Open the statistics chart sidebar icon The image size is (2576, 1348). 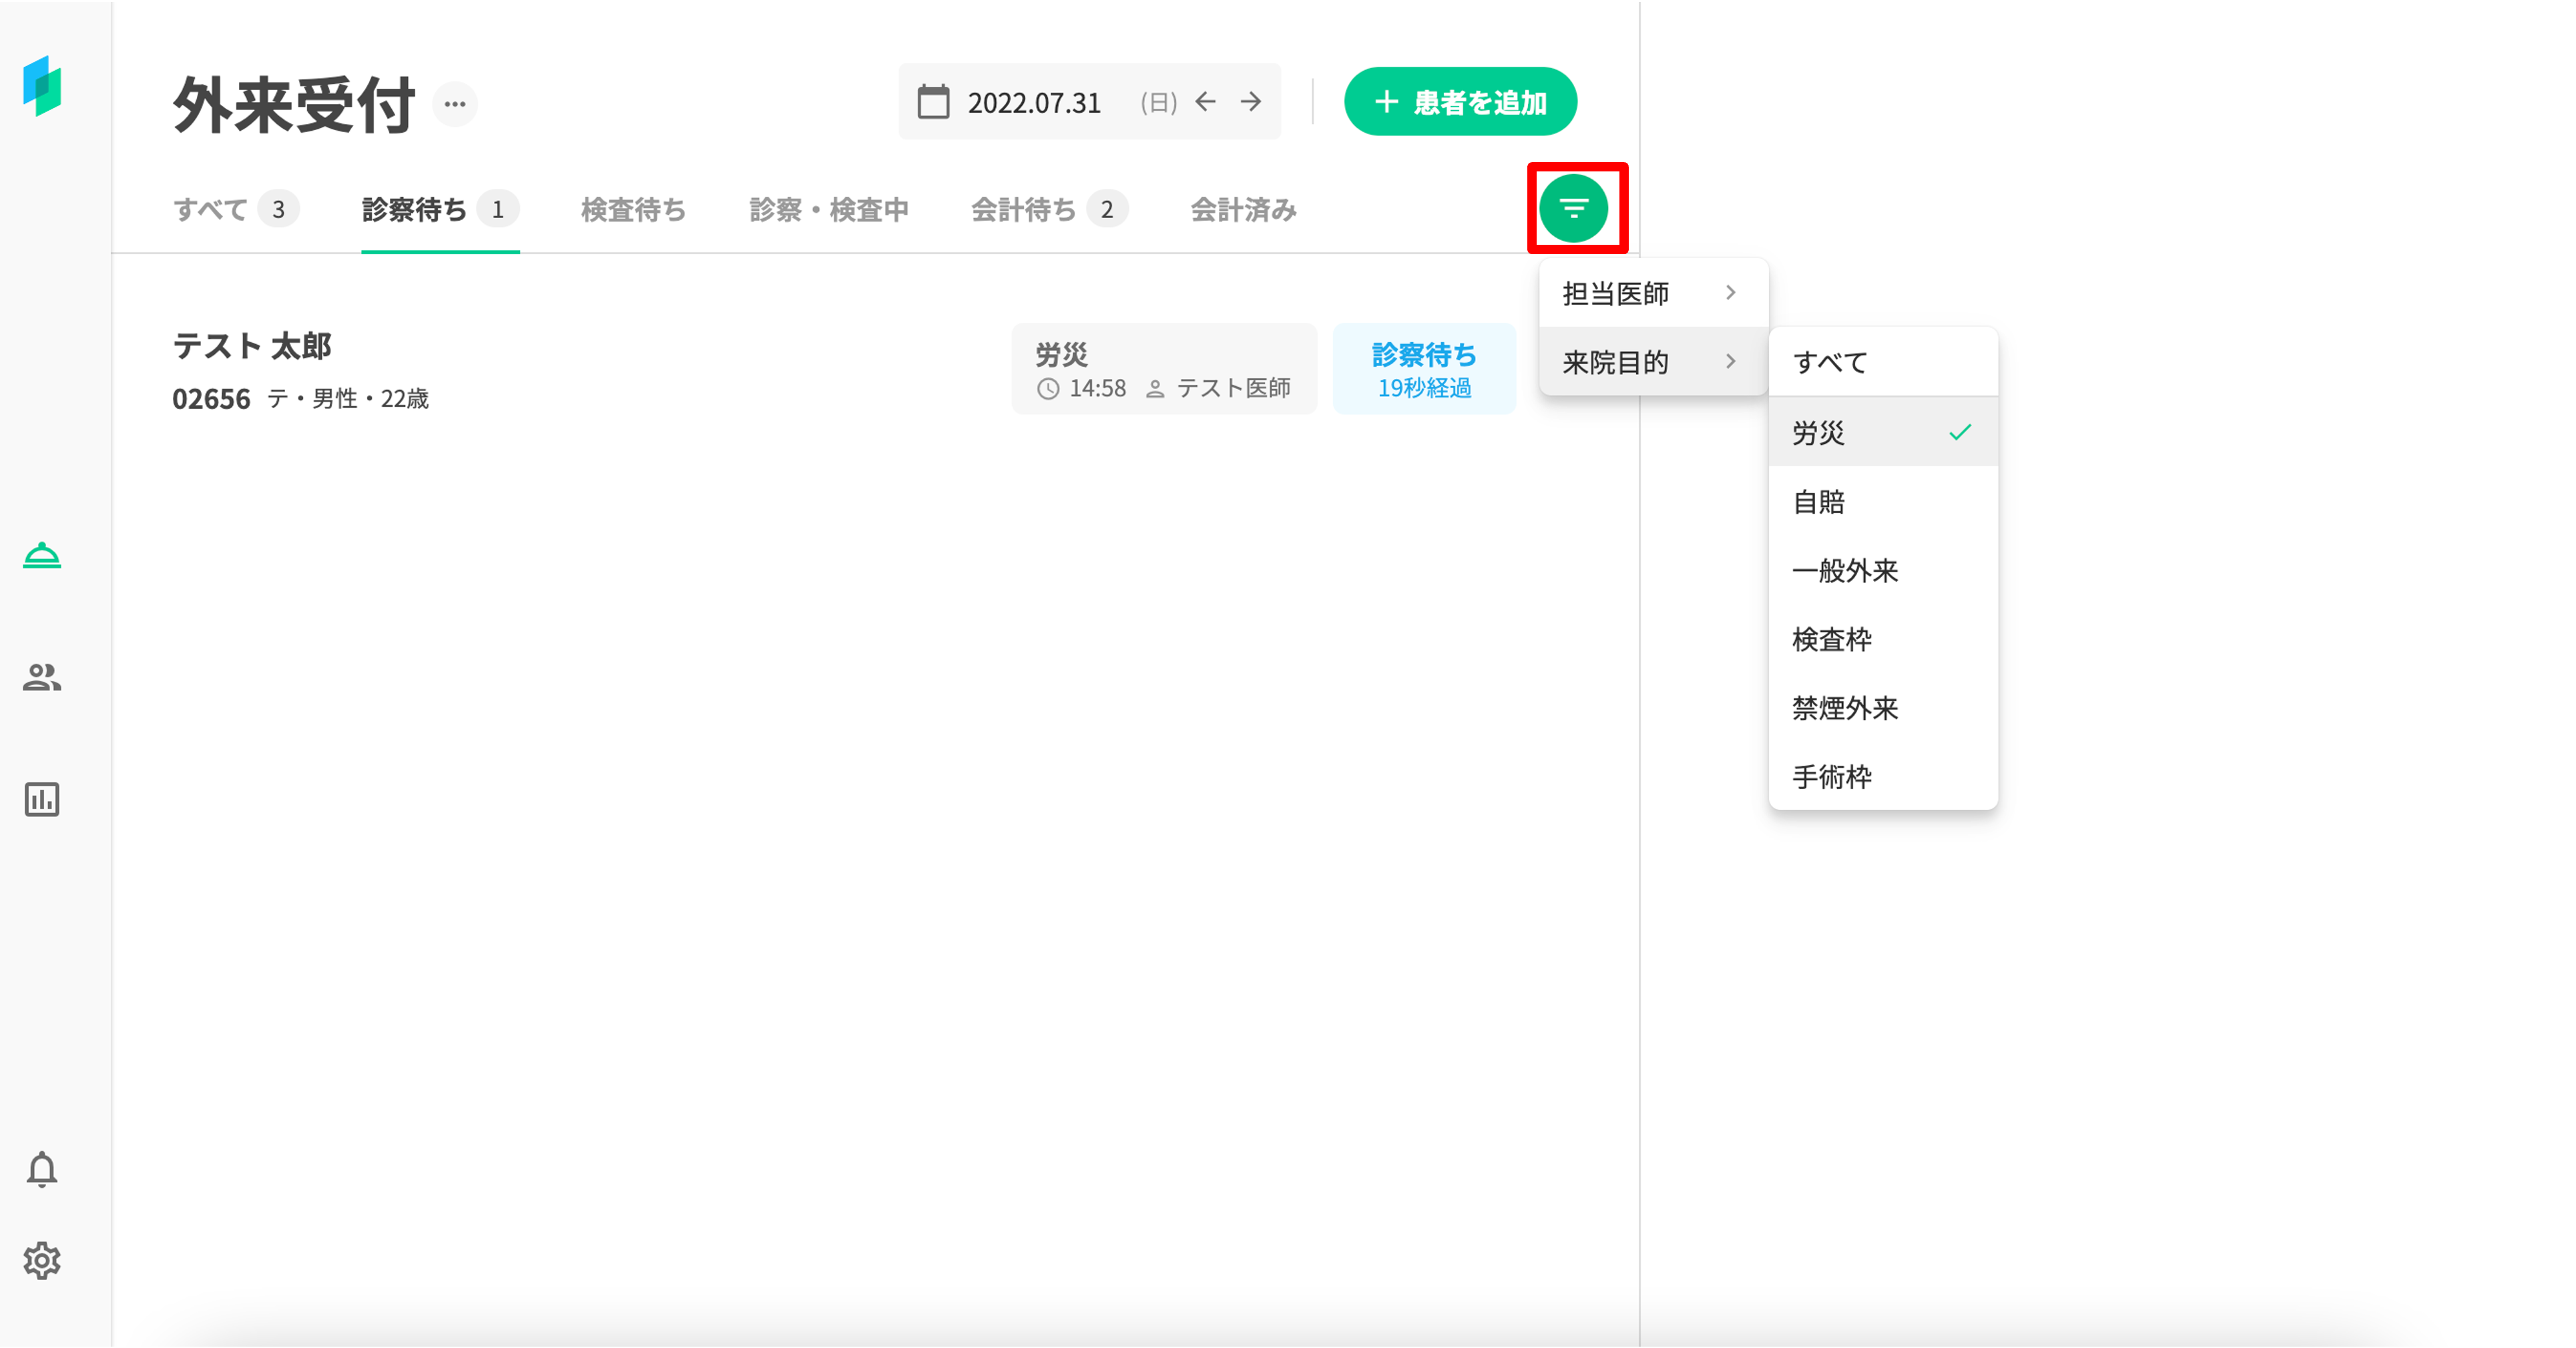pyautogui.click(x=42, y=800)
